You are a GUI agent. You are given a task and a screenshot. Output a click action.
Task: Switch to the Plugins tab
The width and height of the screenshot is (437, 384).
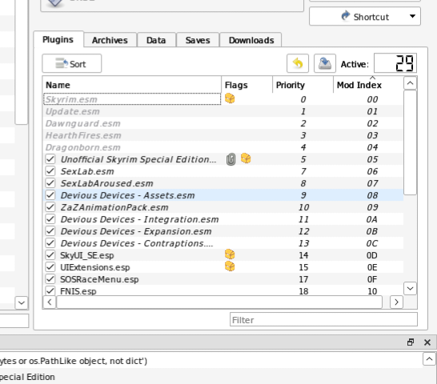pyautogui.click(x=58, y=39)
